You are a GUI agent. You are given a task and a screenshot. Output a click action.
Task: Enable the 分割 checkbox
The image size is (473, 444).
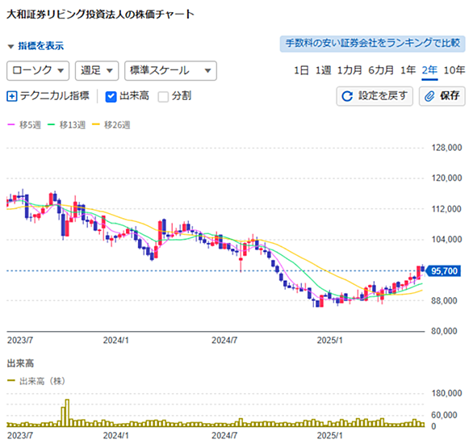(x=163, y=97)
